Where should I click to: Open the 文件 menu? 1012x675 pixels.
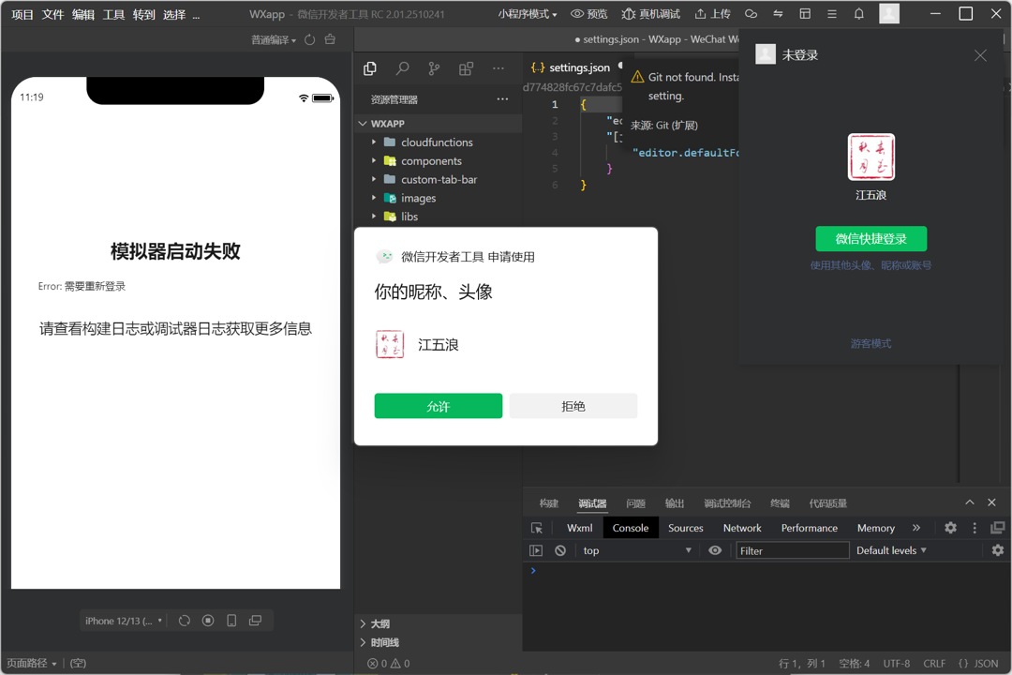tap(52, 14)
